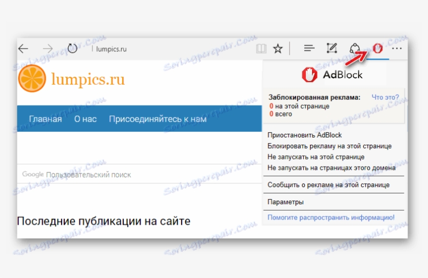Image resolution: width=428 pixels, height=278 pixels.
Task: Click the lumpics.ru orange logo
Action: tap(31, 79)
